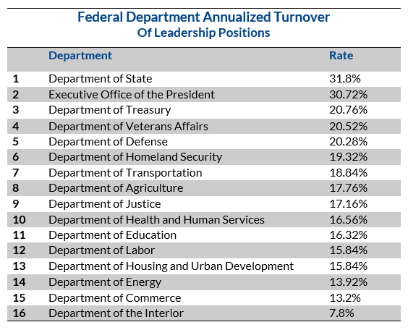Click the Department of Defense entry
The image size is (408, 330).
click(x=108, y=142)
